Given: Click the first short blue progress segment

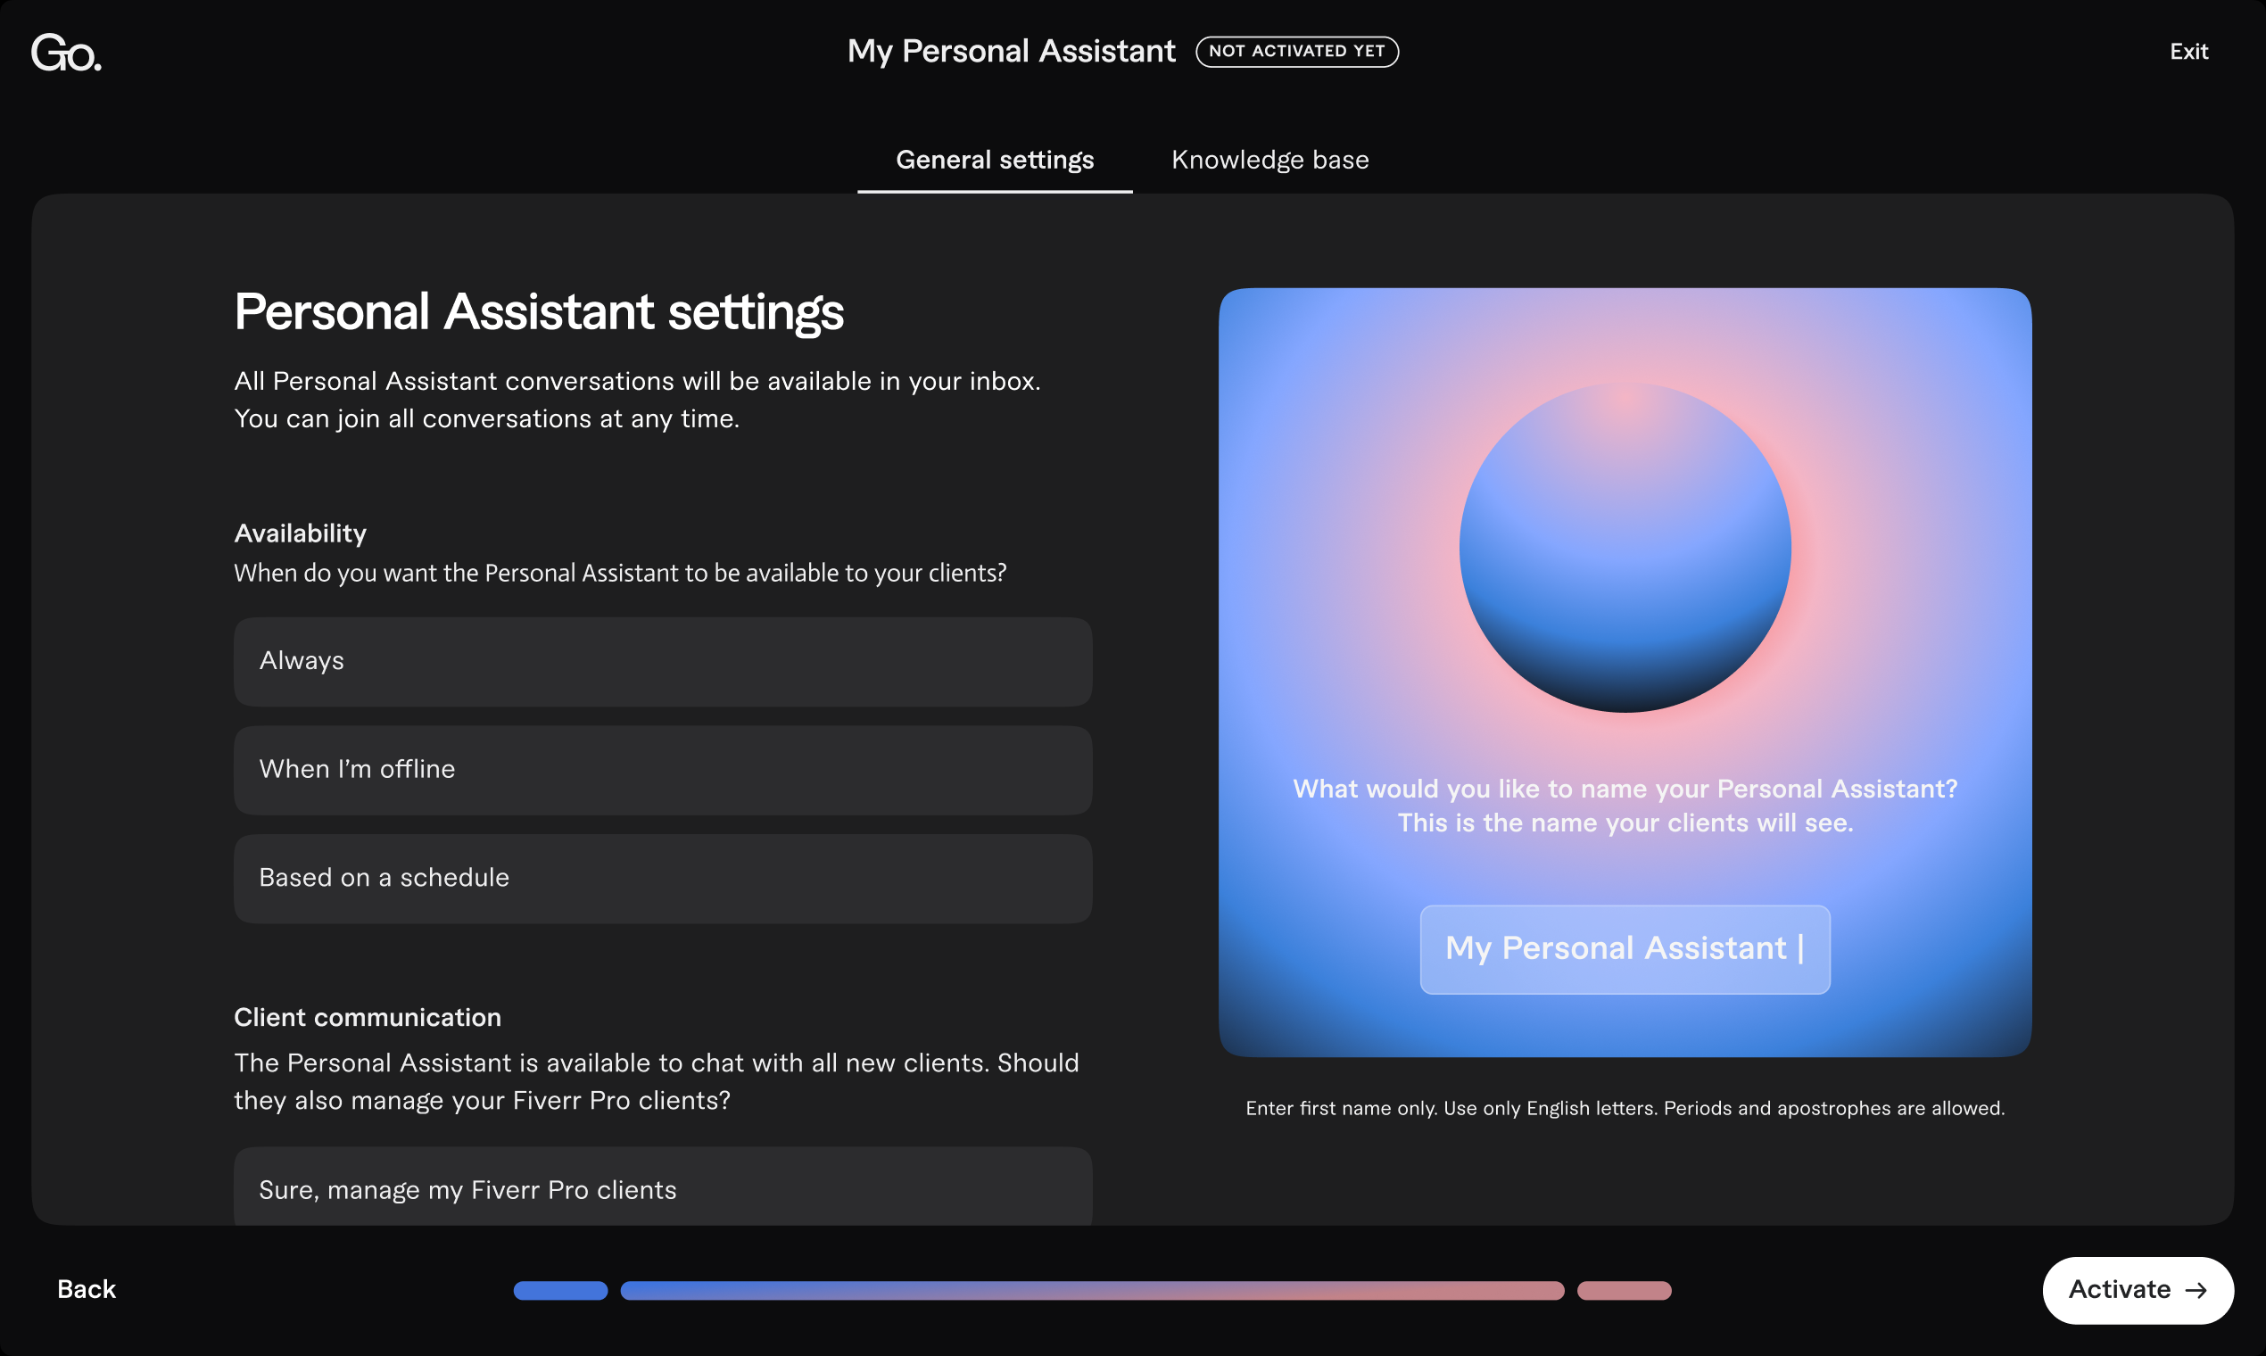Looking at the screenshot, I should coord(560,1290).
